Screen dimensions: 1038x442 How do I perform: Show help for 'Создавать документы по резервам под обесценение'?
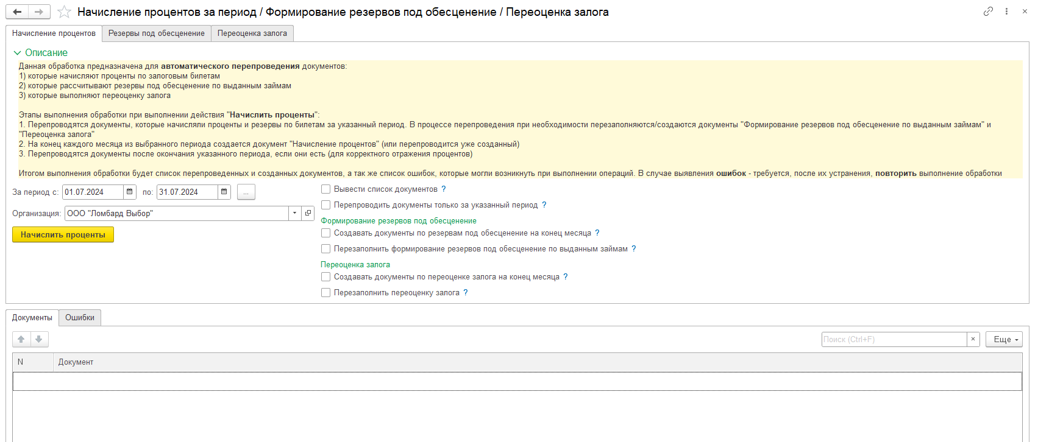pyautogui.click(x=597, y=233)
